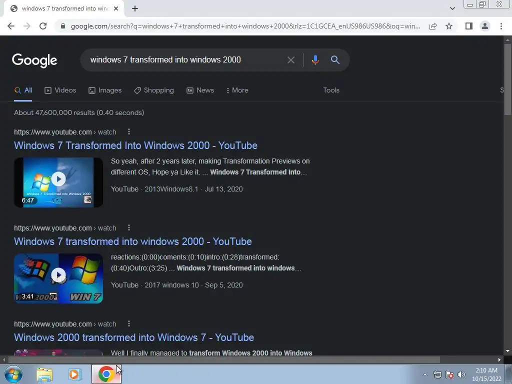This screenshot has height=384, width=512.
Task: Switch to Shopping results tab
Action: coord(154,90)
